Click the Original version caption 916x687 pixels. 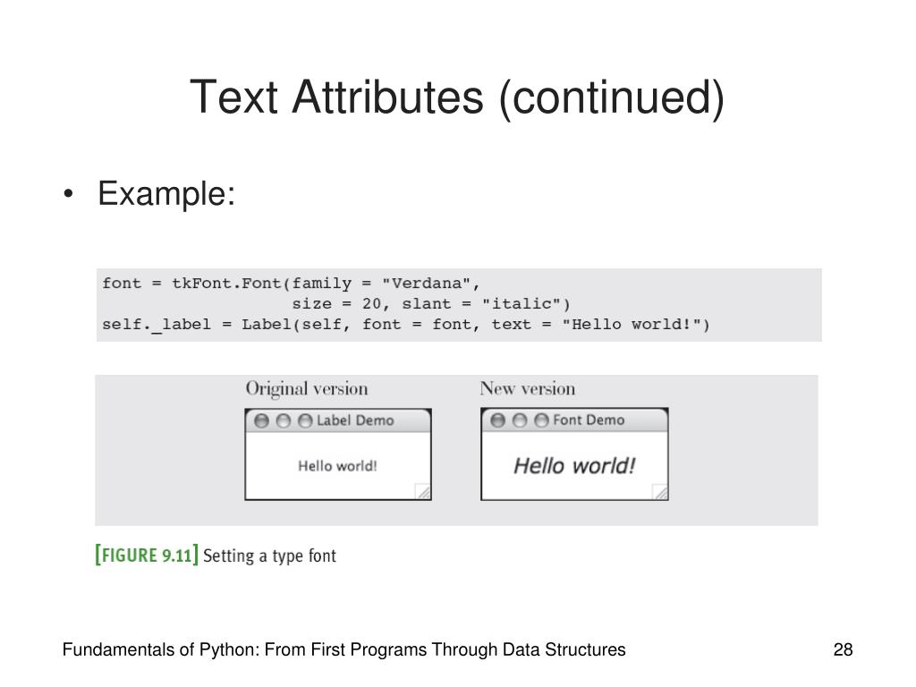[307, 389]
